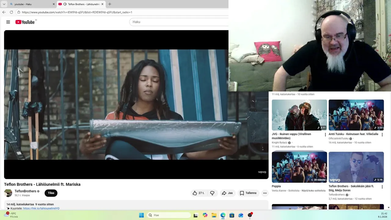Click Näytä koko soittolista link

[x=313, y=191]
